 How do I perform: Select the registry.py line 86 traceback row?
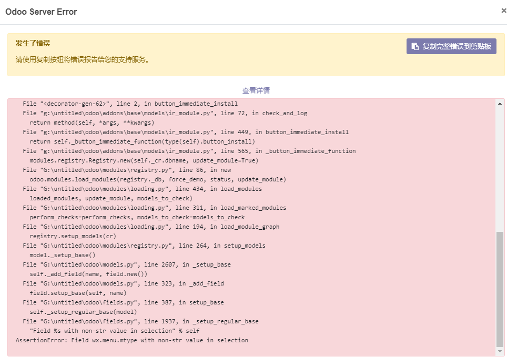tap(127, 170)
